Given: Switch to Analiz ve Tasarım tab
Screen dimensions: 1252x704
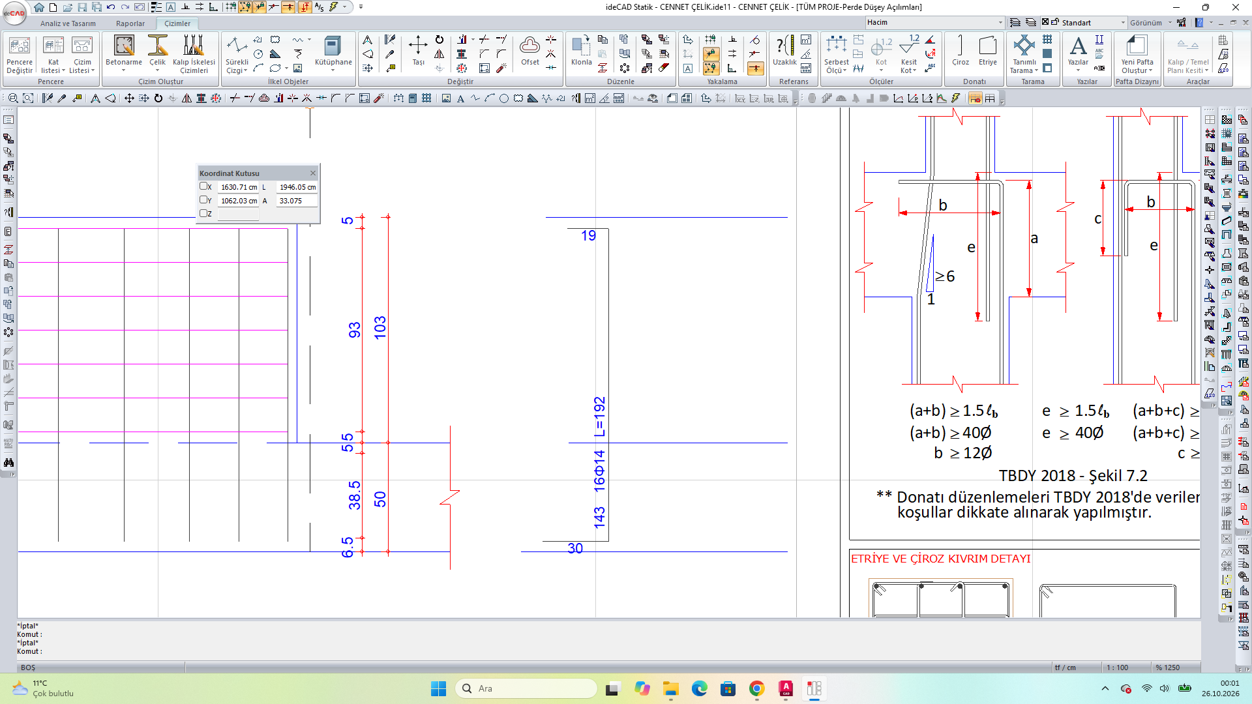Looking at the screenshot, I should 68,23.
